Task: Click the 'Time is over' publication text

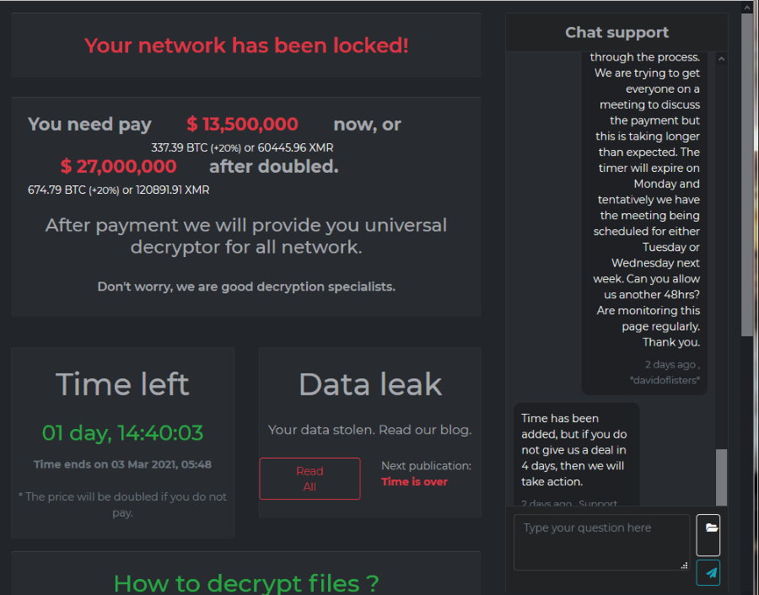Action: point(414,482)
